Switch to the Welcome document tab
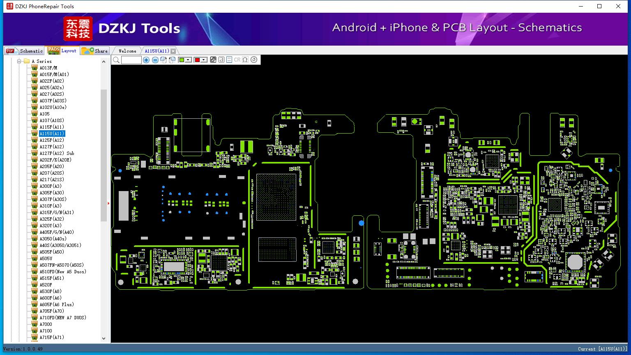Image resolution: width=631 pixels, height=355 pixels. click(x=127, y=51)
